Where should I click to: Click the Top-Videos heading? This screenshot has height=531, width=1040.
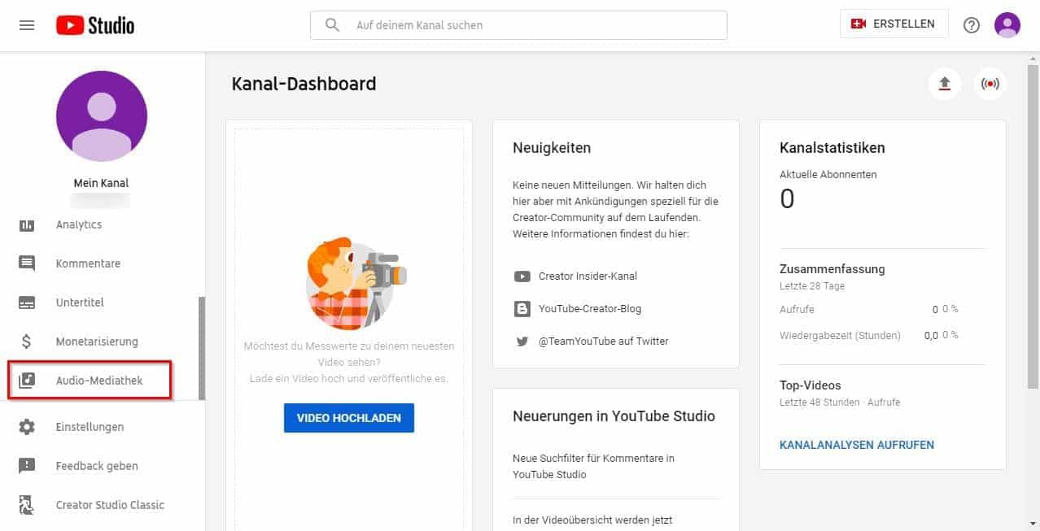click(x=811, y=385)
